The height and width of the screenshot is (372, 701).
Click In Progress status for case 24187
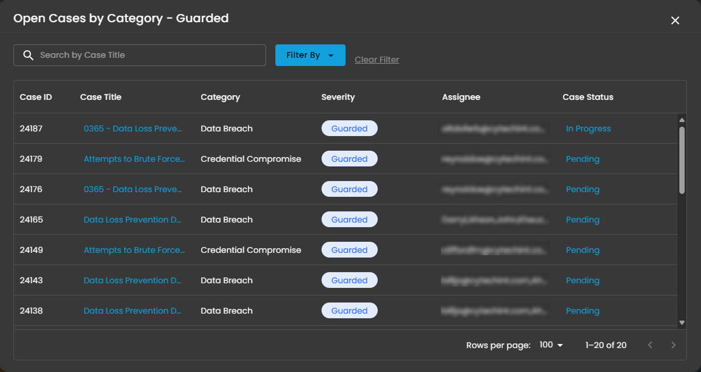coord(588,128)
